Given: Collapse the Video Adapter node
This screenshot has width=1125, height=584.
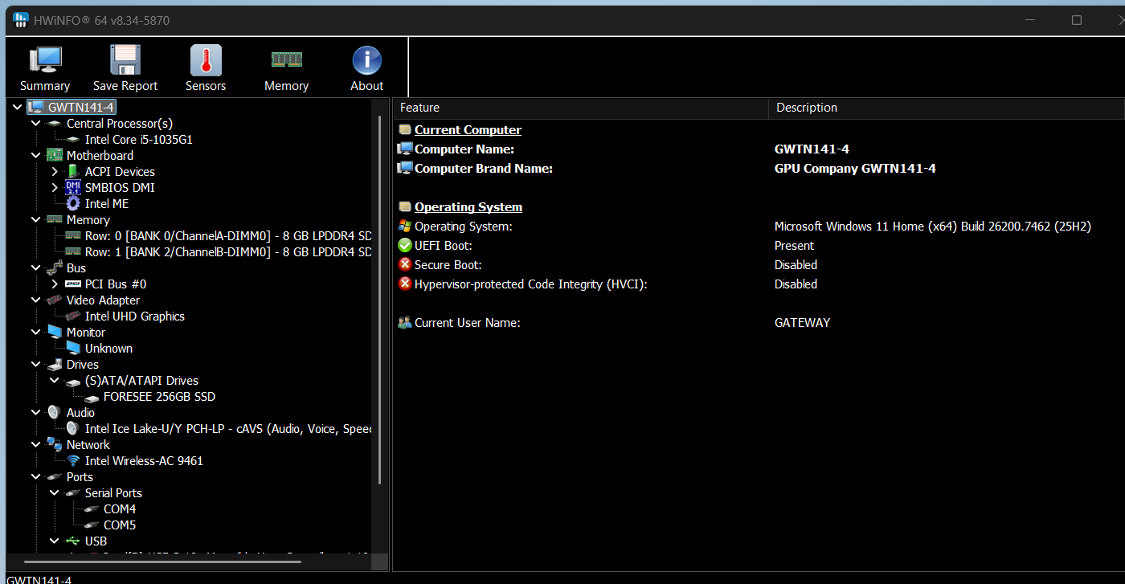Looking at the screenshot, I should [x=36, y=300].
